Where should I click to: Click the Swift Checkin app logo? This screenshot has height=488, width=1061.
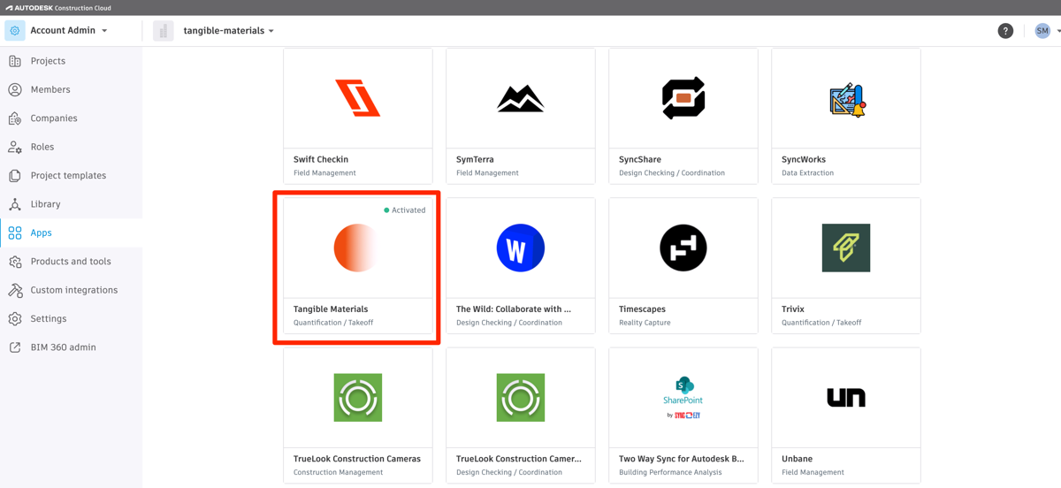pos(358,98)
